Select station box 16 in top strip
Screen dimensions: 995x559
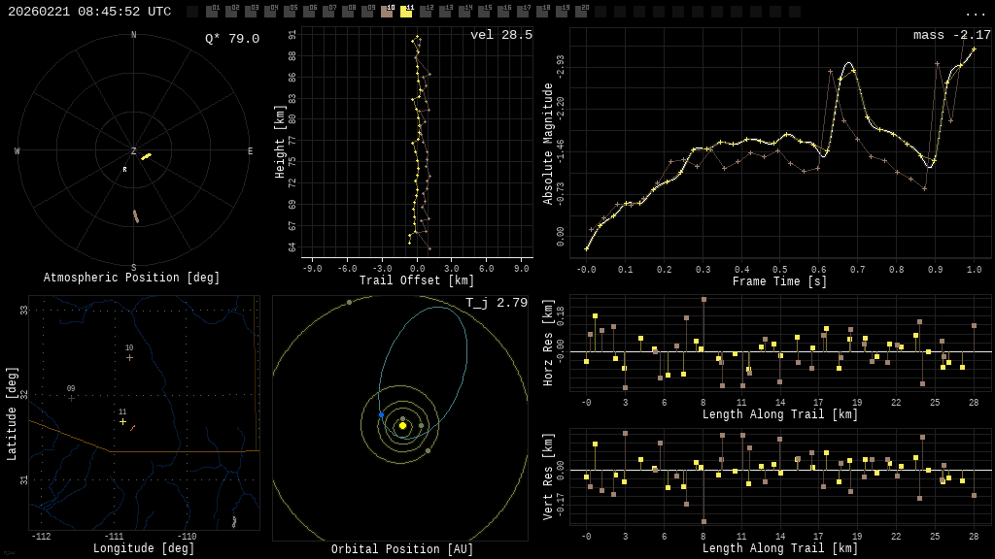[503, 12]
